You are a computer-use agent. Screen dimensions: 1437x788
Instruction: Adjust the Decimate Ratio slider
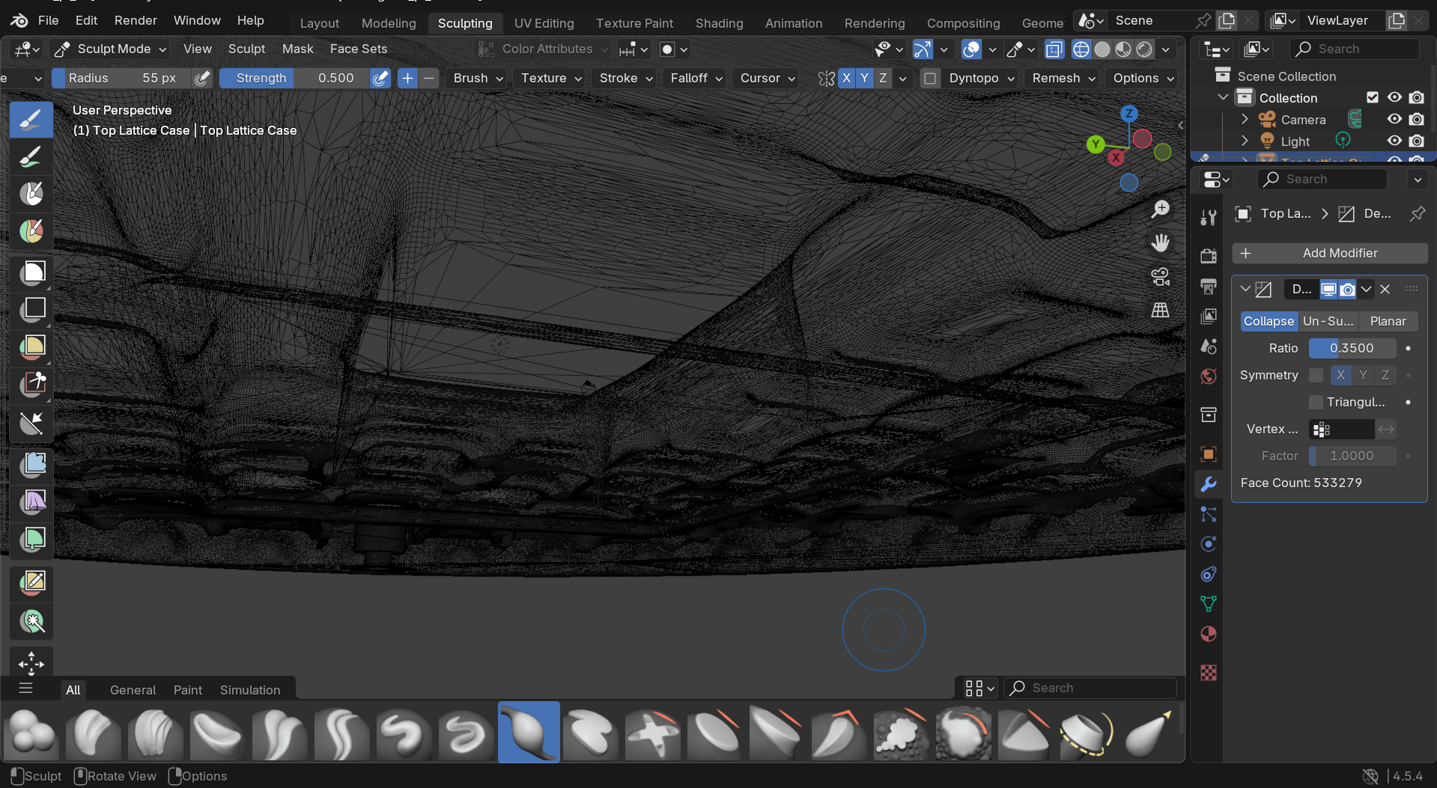click(1352, 348)
